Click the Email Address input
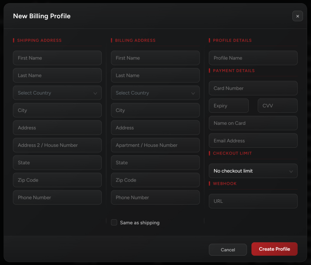The image size is (311, 265). coord(253,141)
